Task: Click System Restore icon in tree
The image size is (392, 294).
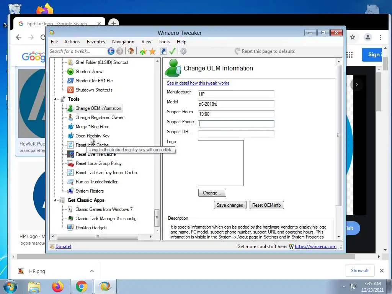Action: point(70,191)
